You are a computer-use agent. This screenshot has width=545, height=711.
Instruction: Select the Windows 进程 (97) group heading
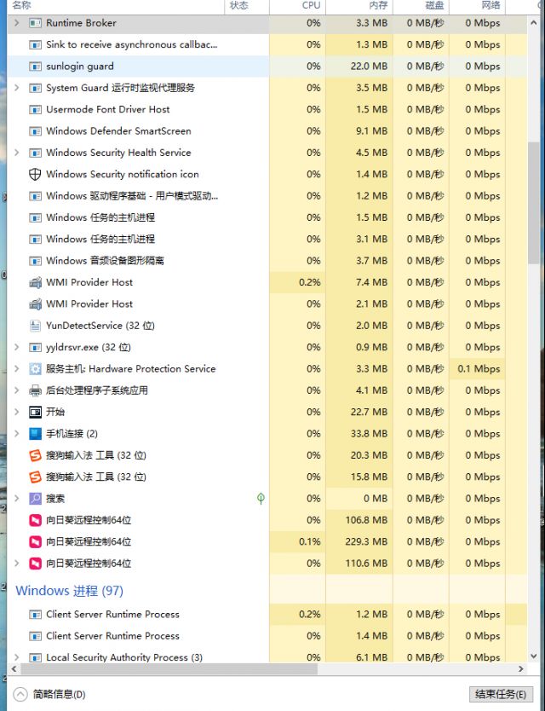click(x=69, y=591)
